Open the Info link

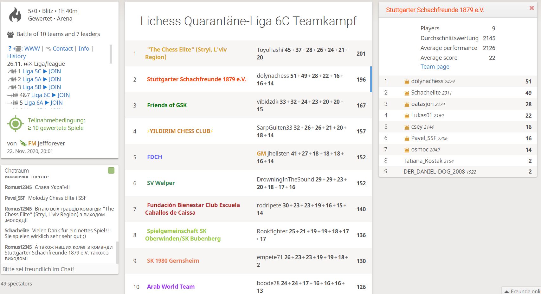[x=84, y=49]
